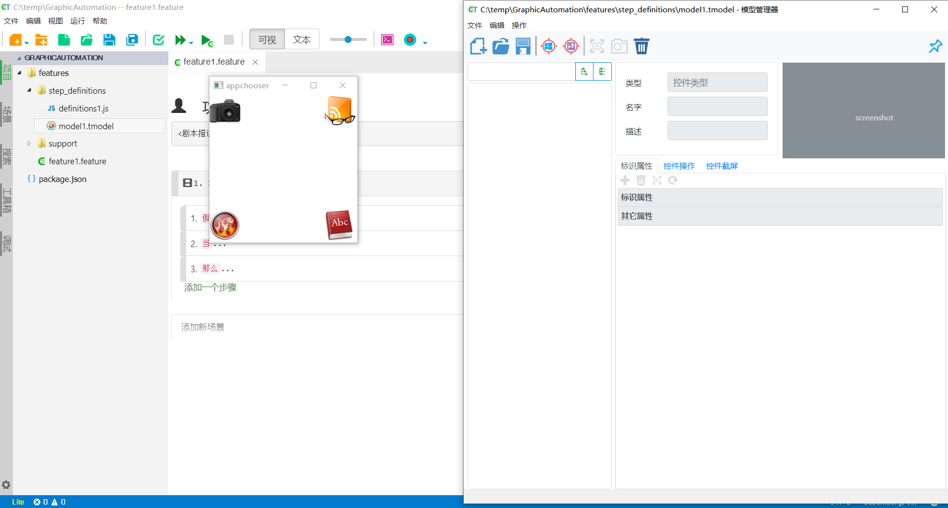The image size is (948, 508).
Task: Open package.json in the file tree
Action: 63,179
